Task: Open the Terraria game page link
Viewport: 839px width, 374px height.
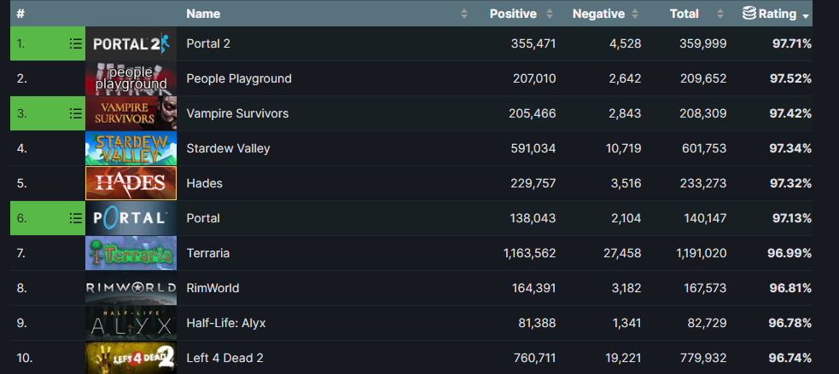Action: click(x=207, y=253)
